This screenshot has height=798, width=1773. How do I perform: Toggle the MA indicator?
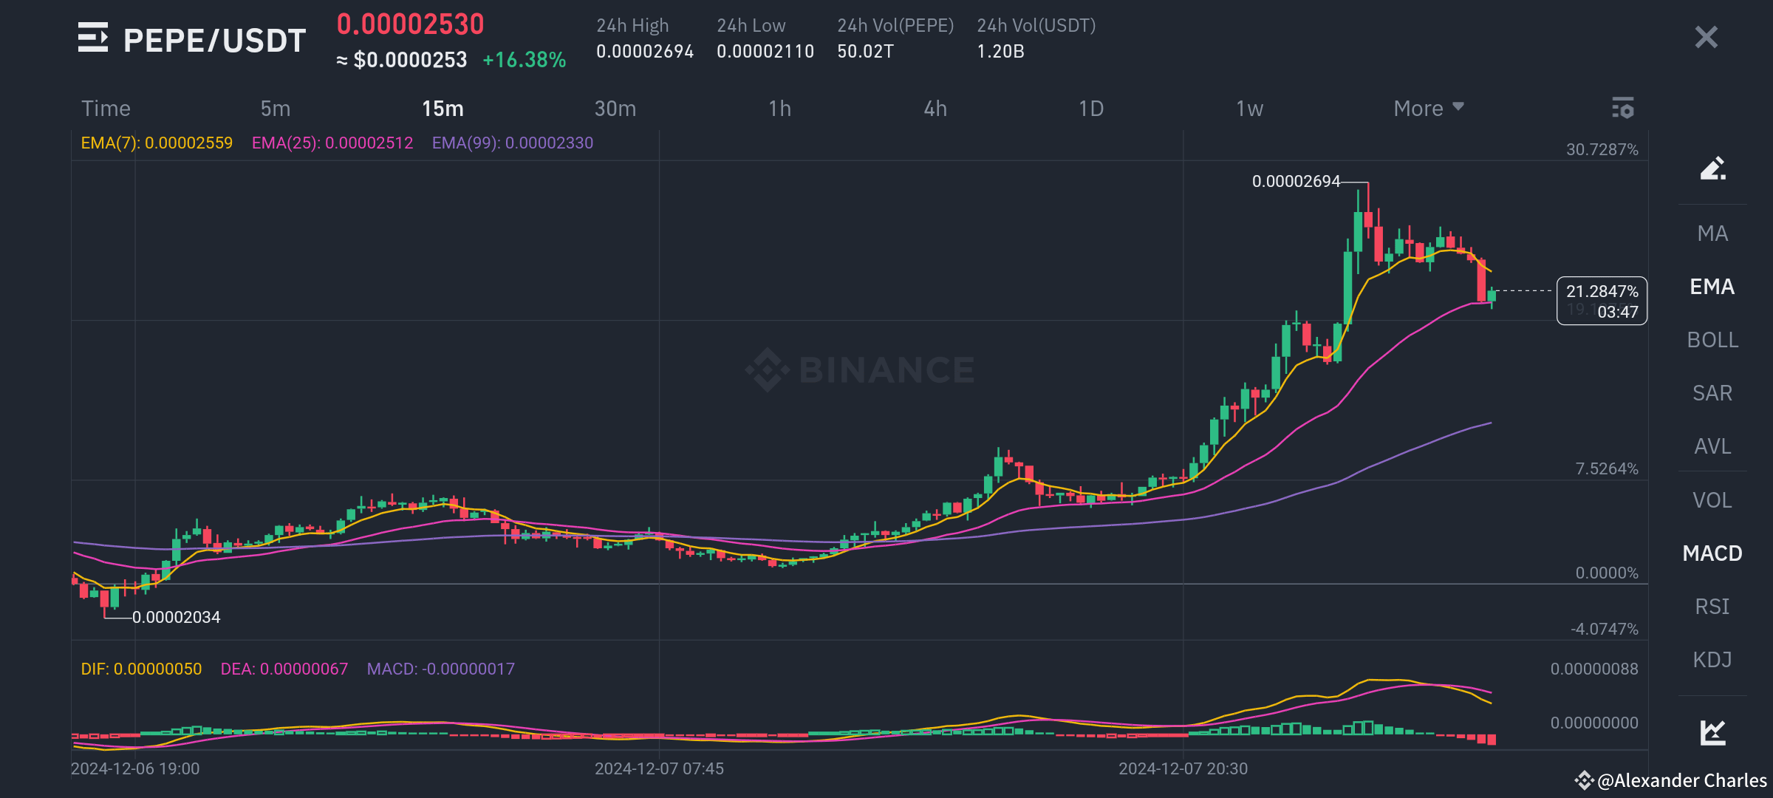pos(1712,233)
